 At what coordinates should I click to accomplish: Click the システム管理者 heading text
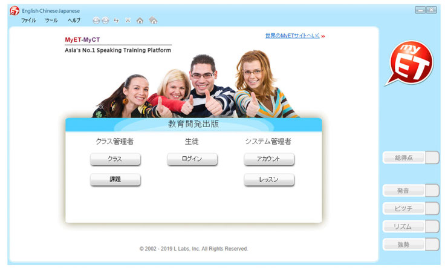point(268,141)
